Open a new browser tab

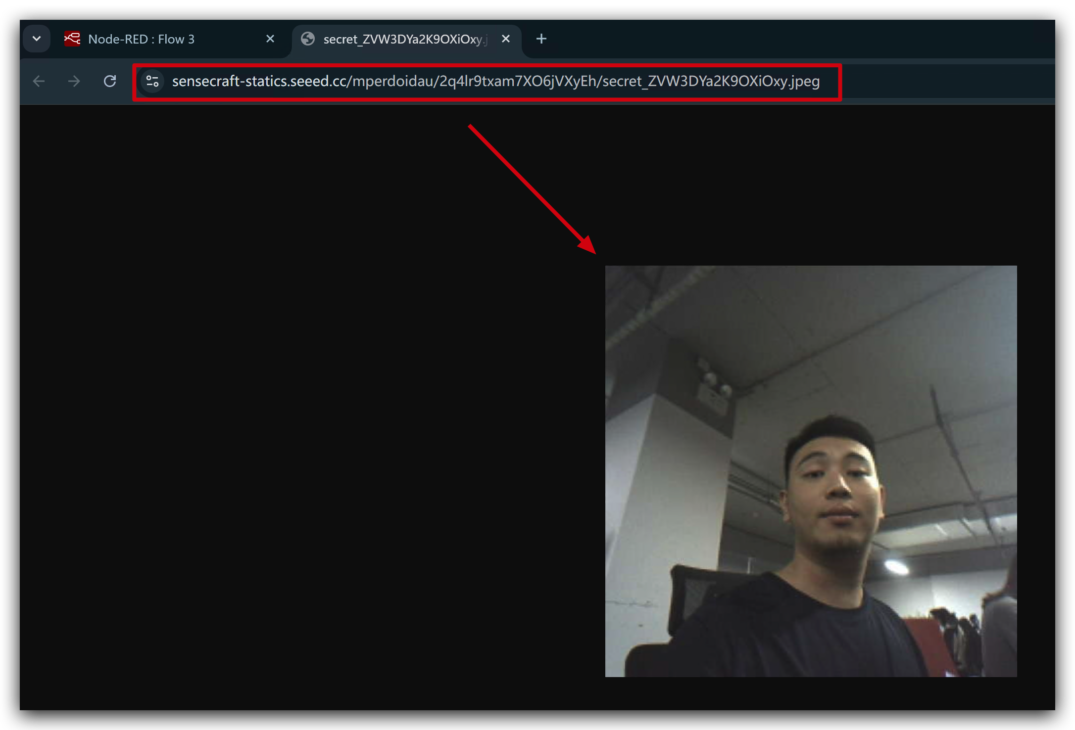coord(541,39)
